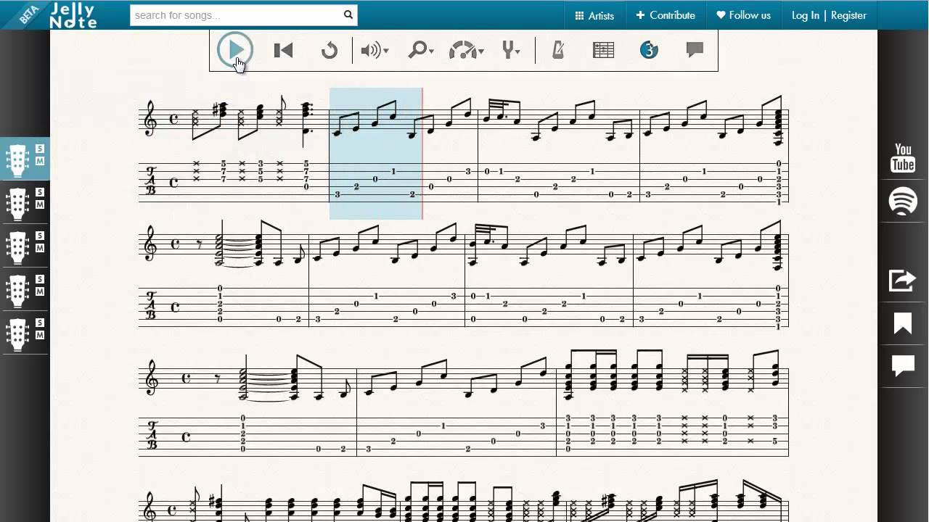Click the Log In link
929x522 pixels.
coord(805,15)
